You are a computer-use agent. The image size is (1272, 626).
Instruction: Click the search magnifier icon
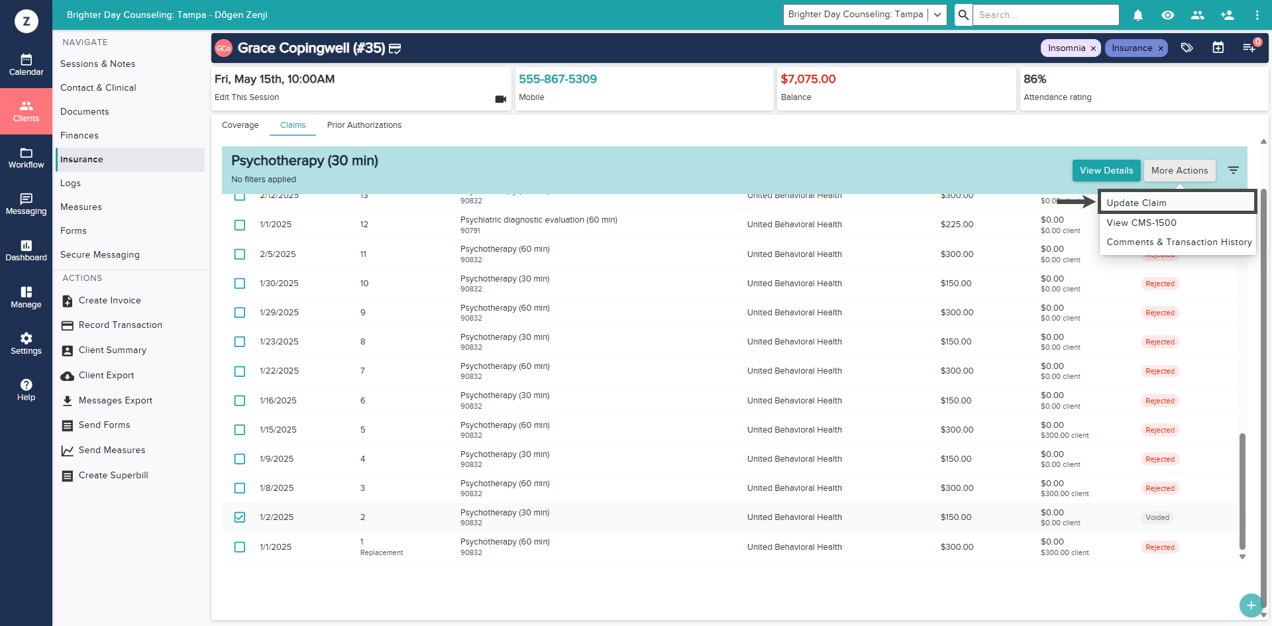(964, 15)
